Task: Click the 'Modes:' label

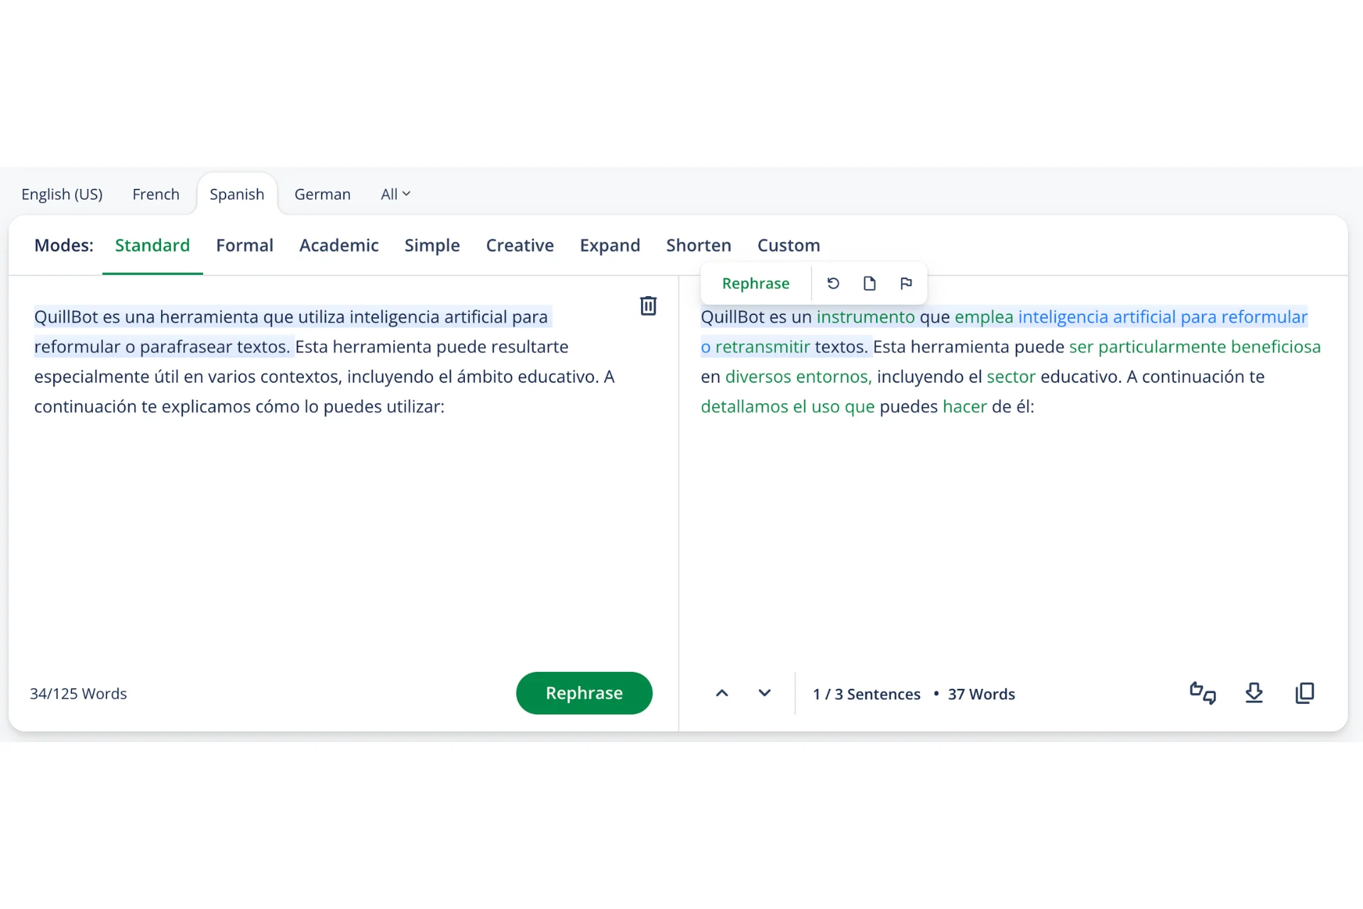Action: click(64, 245)
